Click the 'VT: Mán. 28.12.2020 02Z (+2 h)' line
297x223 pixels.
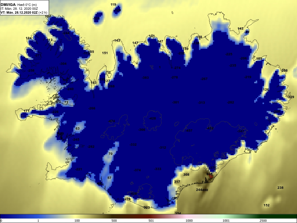point(24,12)
